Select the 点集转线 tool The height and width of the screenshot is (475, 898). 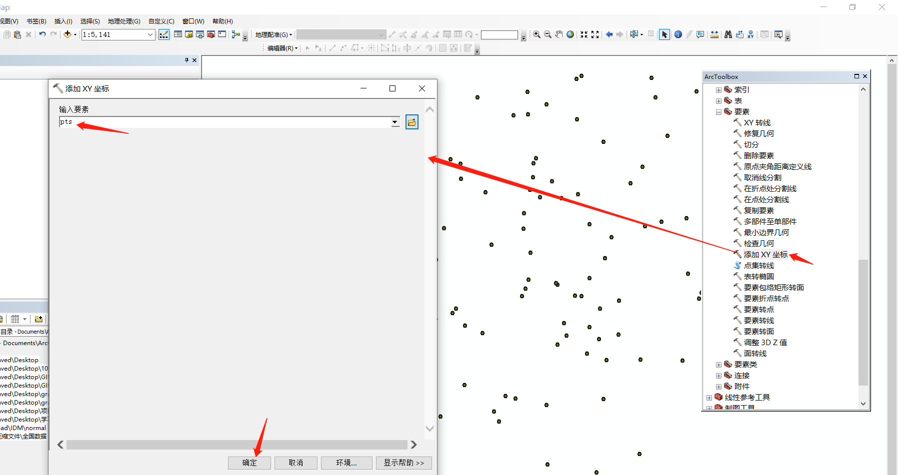(758, 266)
